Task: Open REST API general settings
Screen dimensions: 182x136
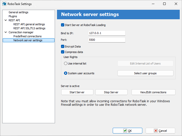Action: tap(29, 24)
